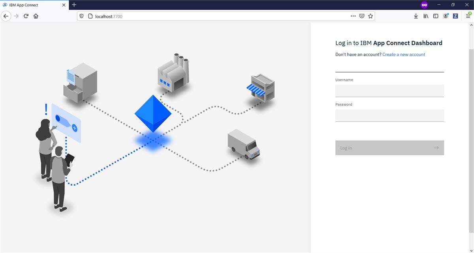Save the page to Pocket

pyautogui.click(x=361, y=16)
